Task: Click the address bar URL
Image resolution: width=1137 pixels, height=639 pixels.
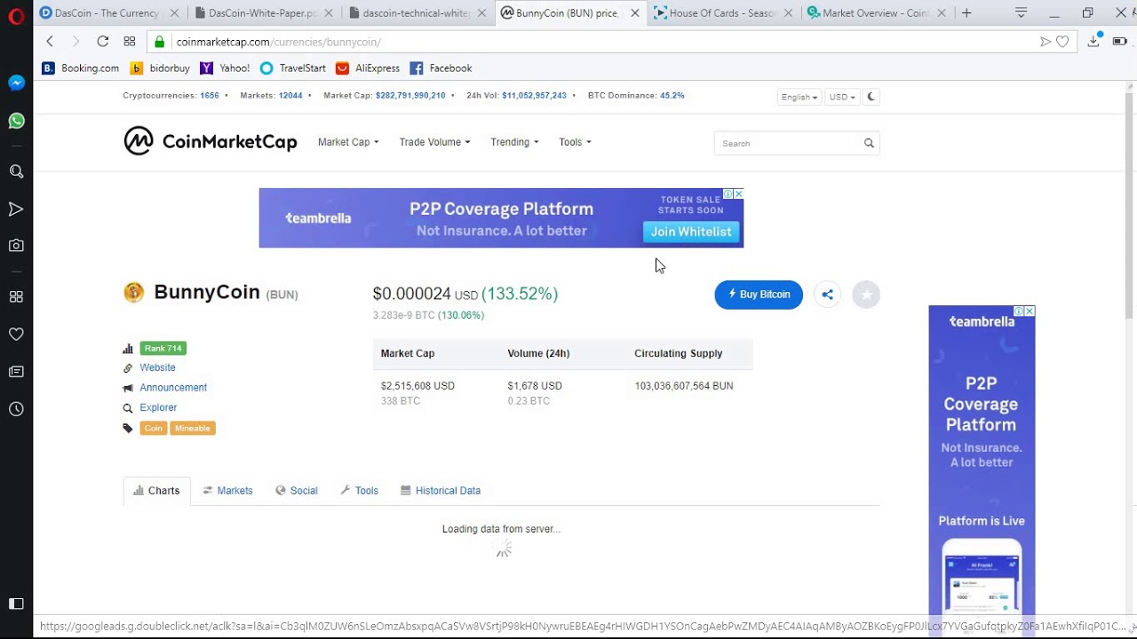Action: pyautogui.click(x=278, y=42)
